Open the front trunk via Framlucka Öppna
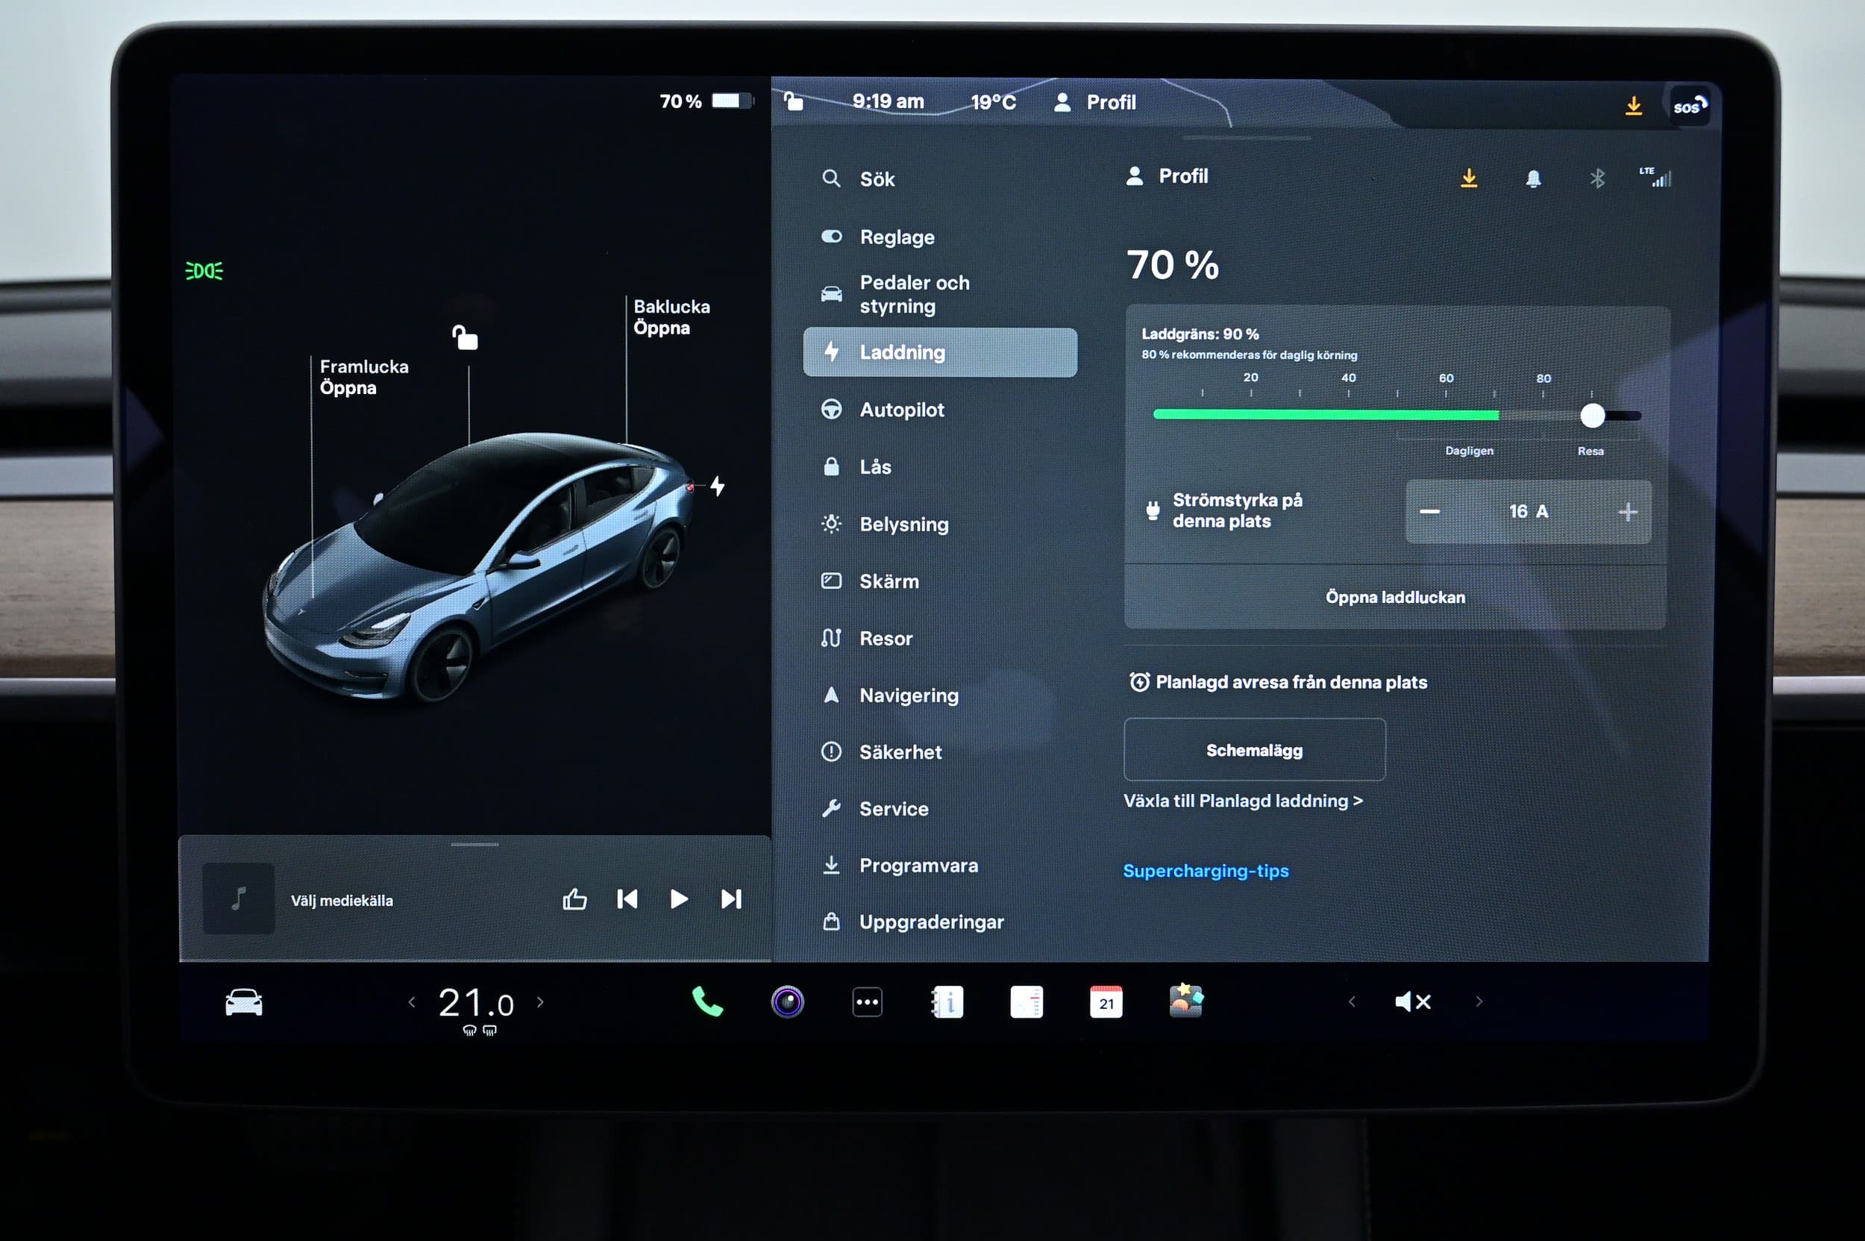This screenshot has width=1865, height=1241. (x=364, y=377)
